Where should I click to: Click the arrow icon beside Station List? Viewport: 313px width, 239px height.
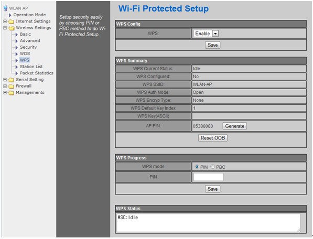[x=17, y=67]
